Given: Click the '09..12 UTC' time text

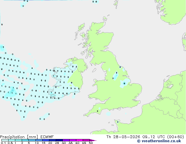Looking at the screenshot, I should [154, 137].
